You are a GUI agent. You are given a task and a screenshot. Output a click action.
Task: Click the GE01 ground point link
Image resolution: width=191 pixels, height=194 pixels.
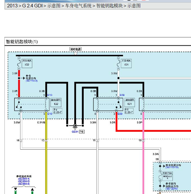75,132
